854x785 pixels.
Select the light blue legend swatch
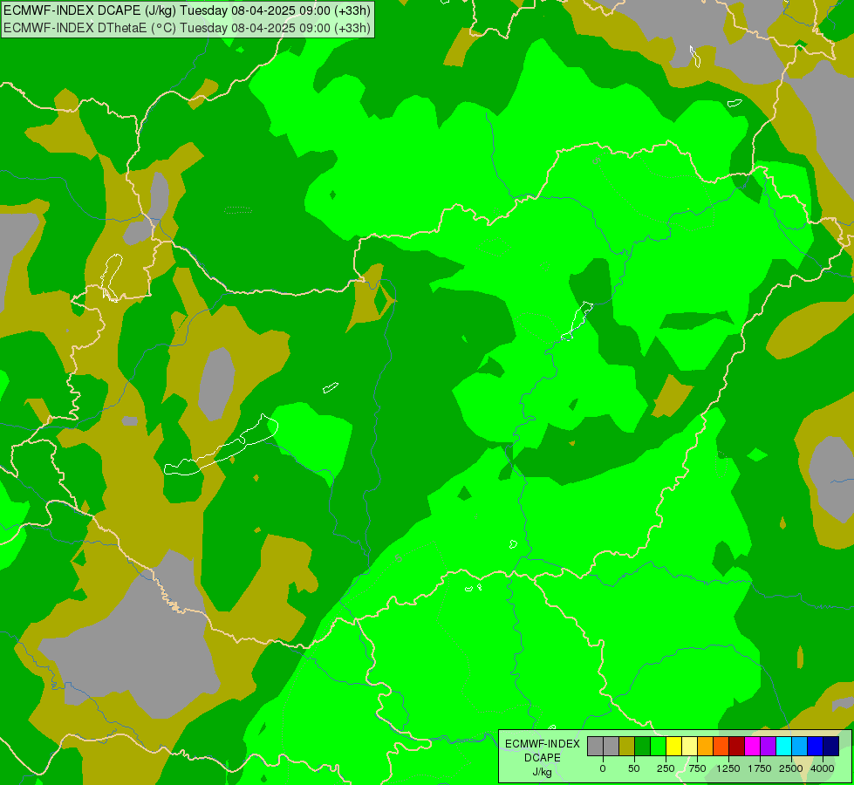(800, 747)
